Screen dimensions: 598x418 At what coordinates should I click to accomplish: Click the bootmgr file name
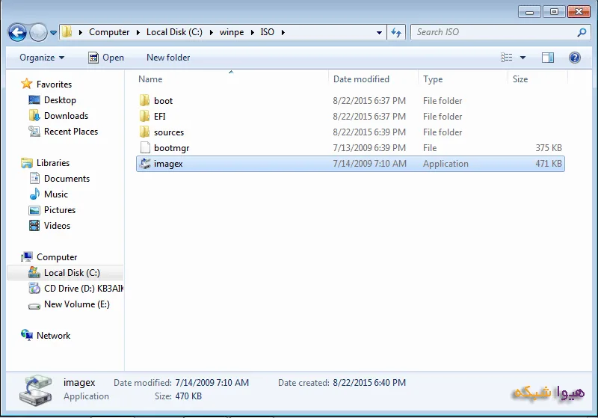click(172, 148)
